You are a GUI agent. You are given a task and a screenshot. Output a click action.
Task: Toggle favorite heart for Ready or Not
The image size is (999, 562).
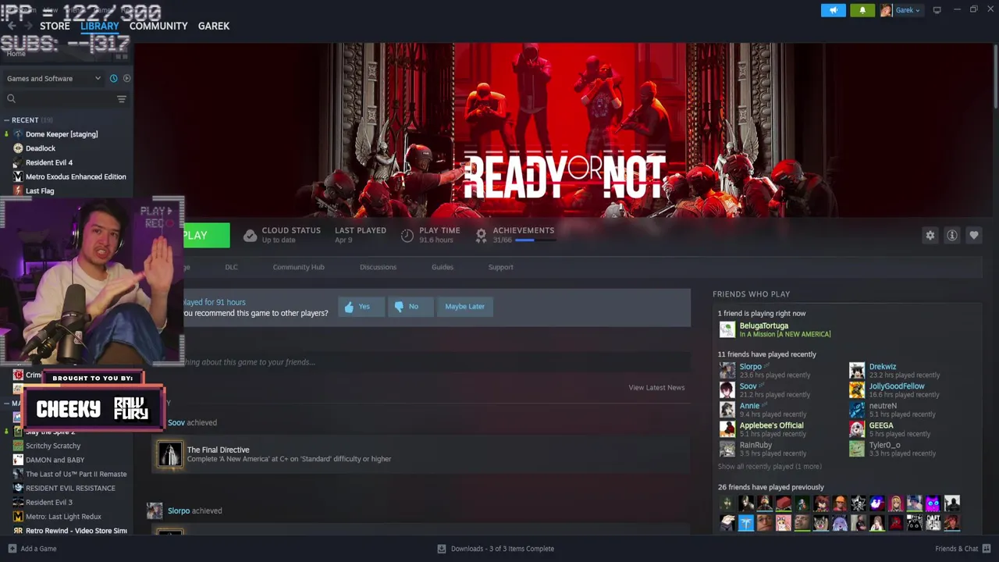[x=973, y=235]
